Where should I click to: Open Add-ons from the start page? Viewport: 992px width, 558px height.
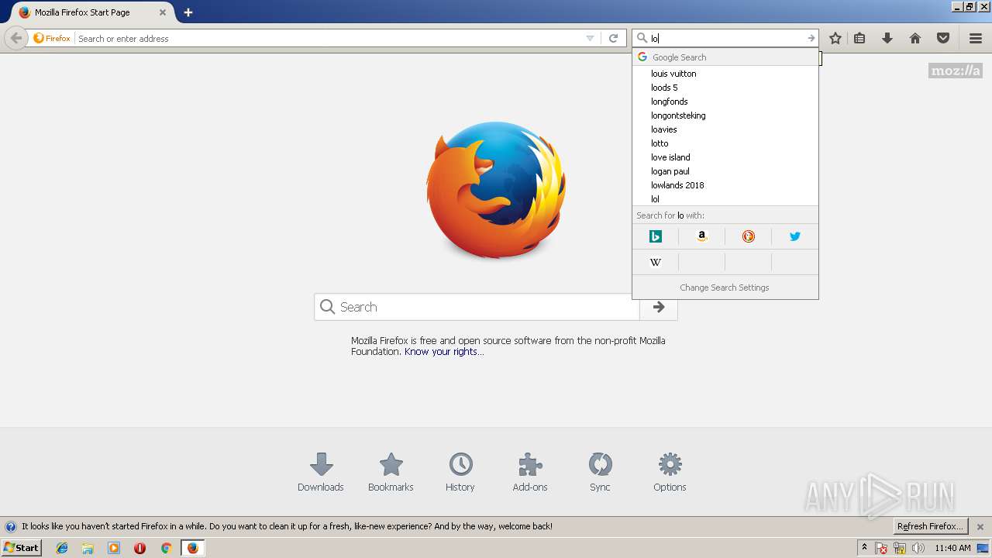(x=530, y=473)
